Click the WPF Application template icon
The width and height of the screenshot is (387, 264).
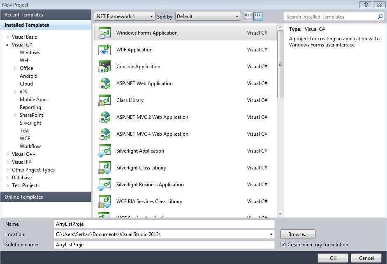tap(104, 50)
